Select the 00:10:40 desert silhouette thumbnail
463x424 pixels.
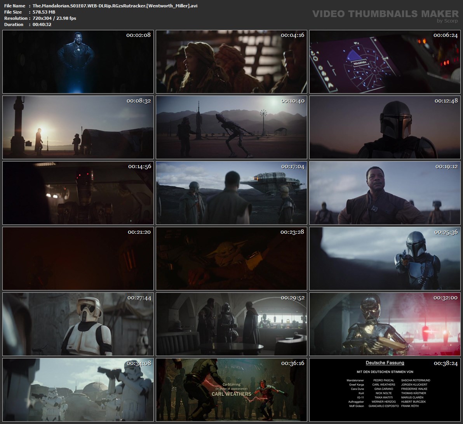tap(231, 127)
